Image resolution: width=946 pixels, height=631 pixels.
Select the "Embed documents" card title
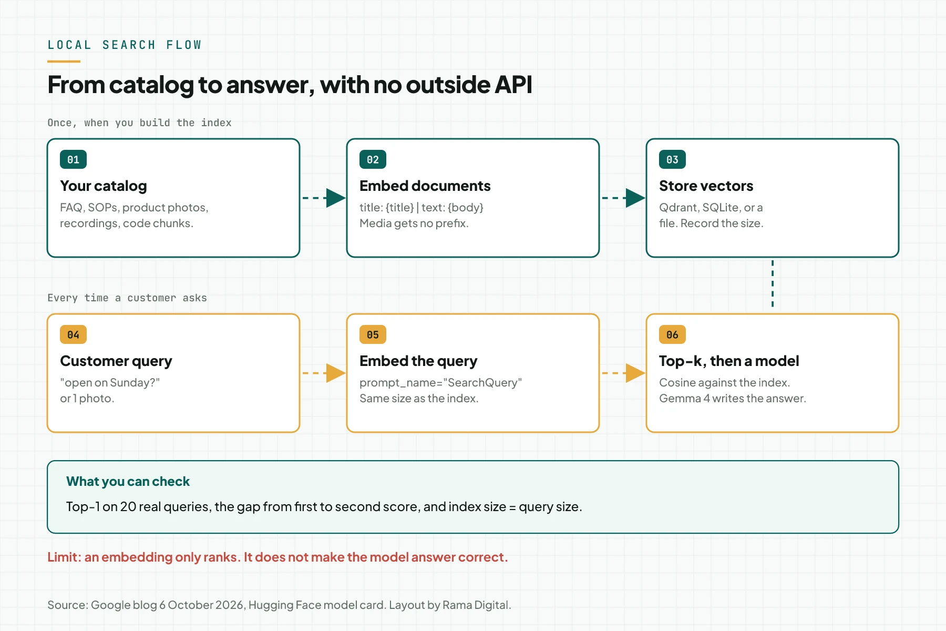pyautogui.click(x=425, y=186)
